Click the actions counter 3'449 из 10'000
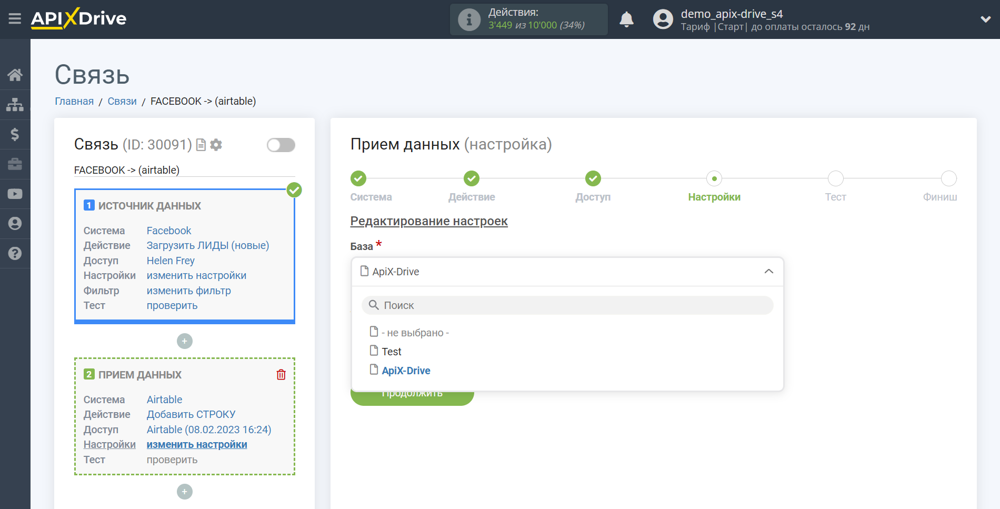 click(536, 25)
